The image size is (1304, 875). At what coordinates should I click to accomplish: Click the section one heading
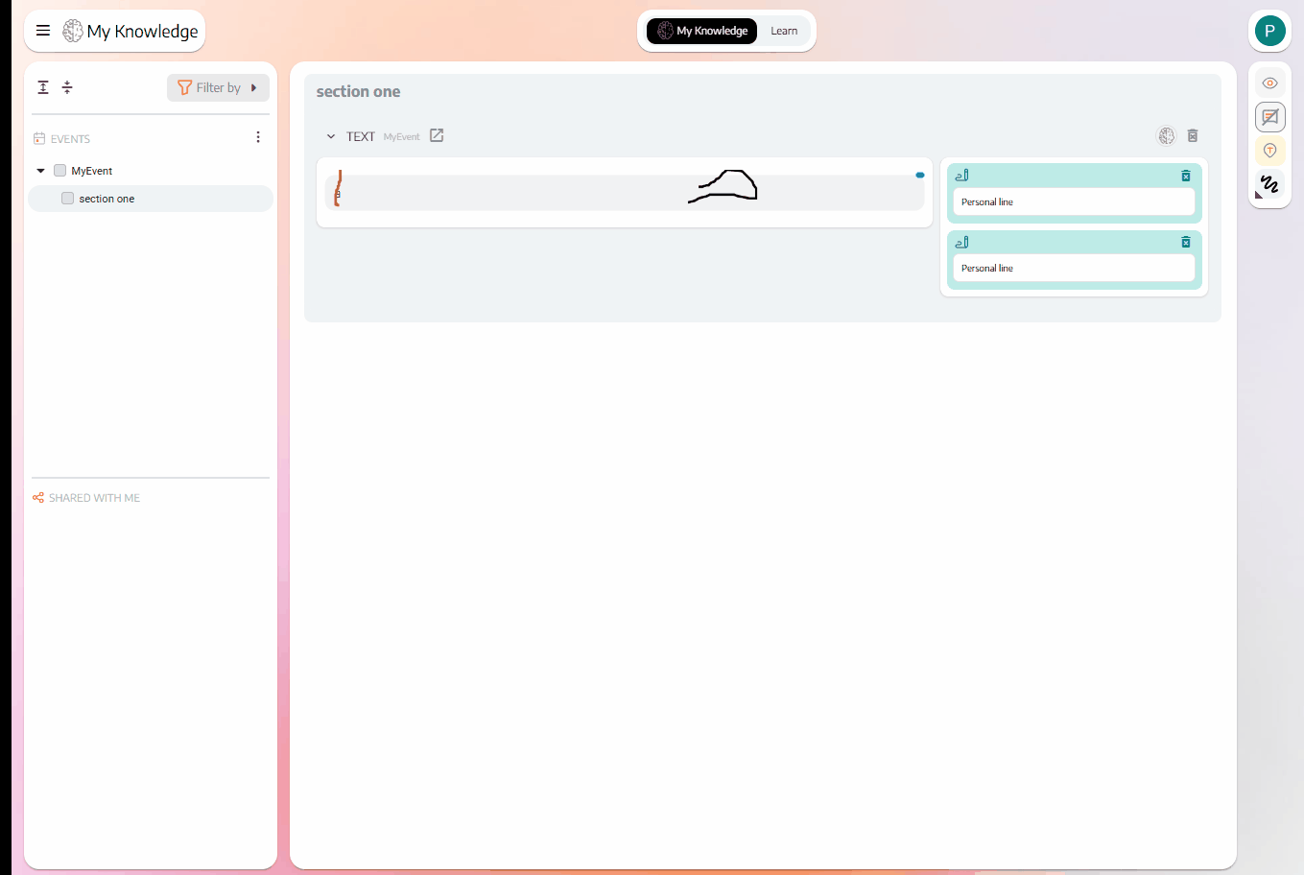coord(358,92)
